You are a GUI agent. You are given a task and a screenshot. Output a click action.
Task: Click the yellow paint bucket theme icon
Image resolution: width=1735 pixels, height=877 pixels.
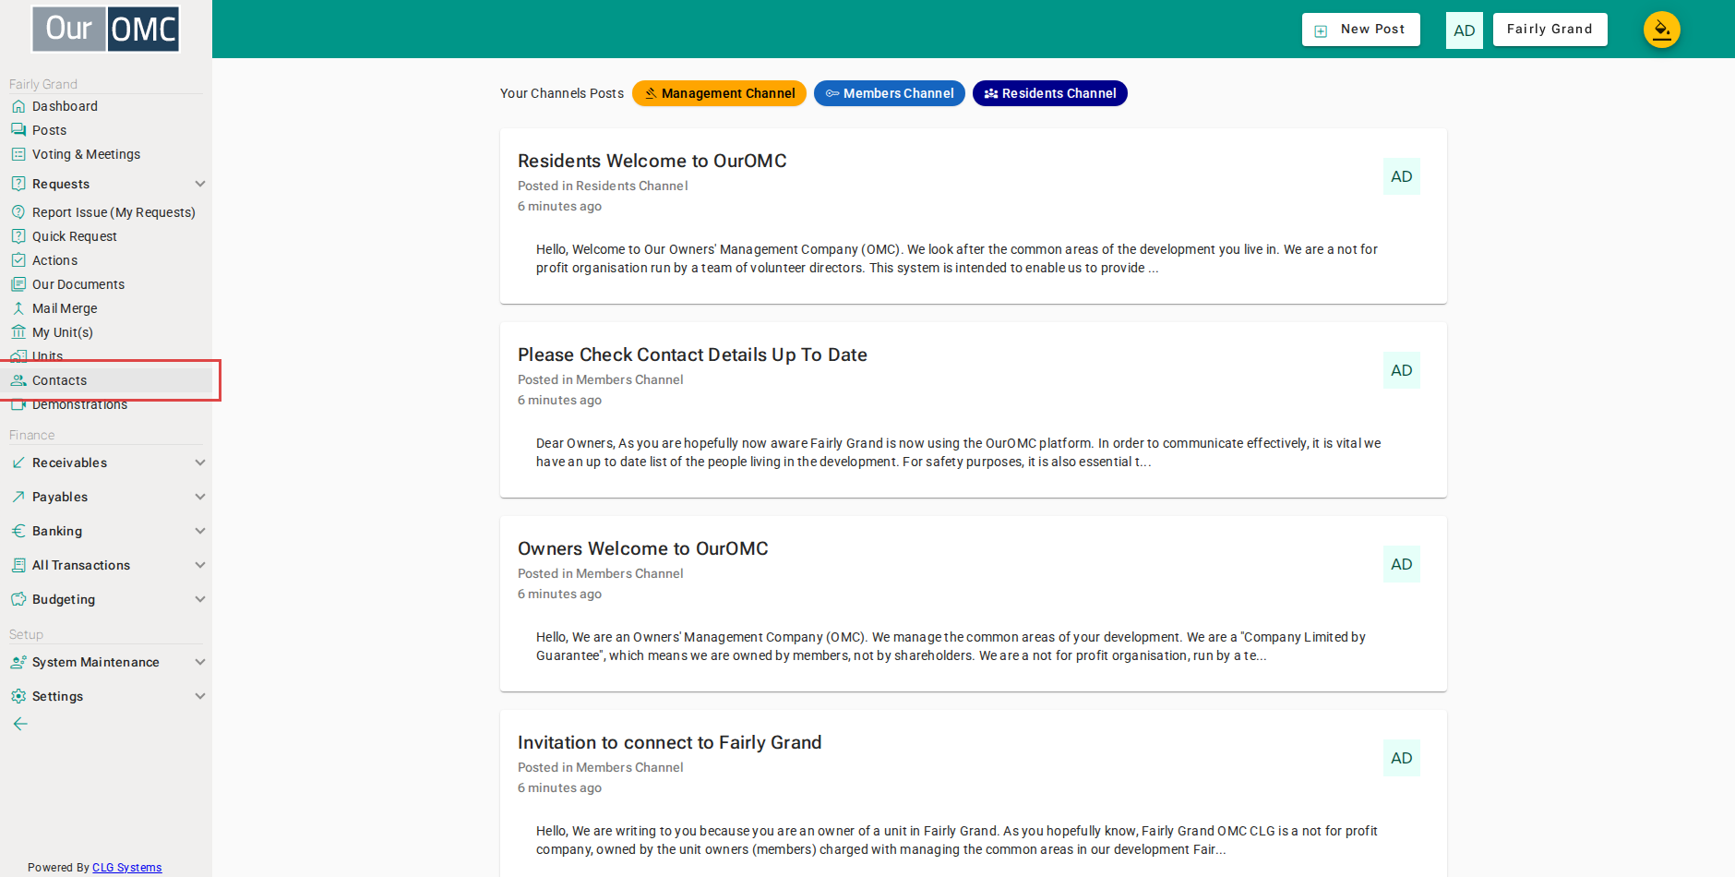pyautogui.click(x=1662, y=30)
